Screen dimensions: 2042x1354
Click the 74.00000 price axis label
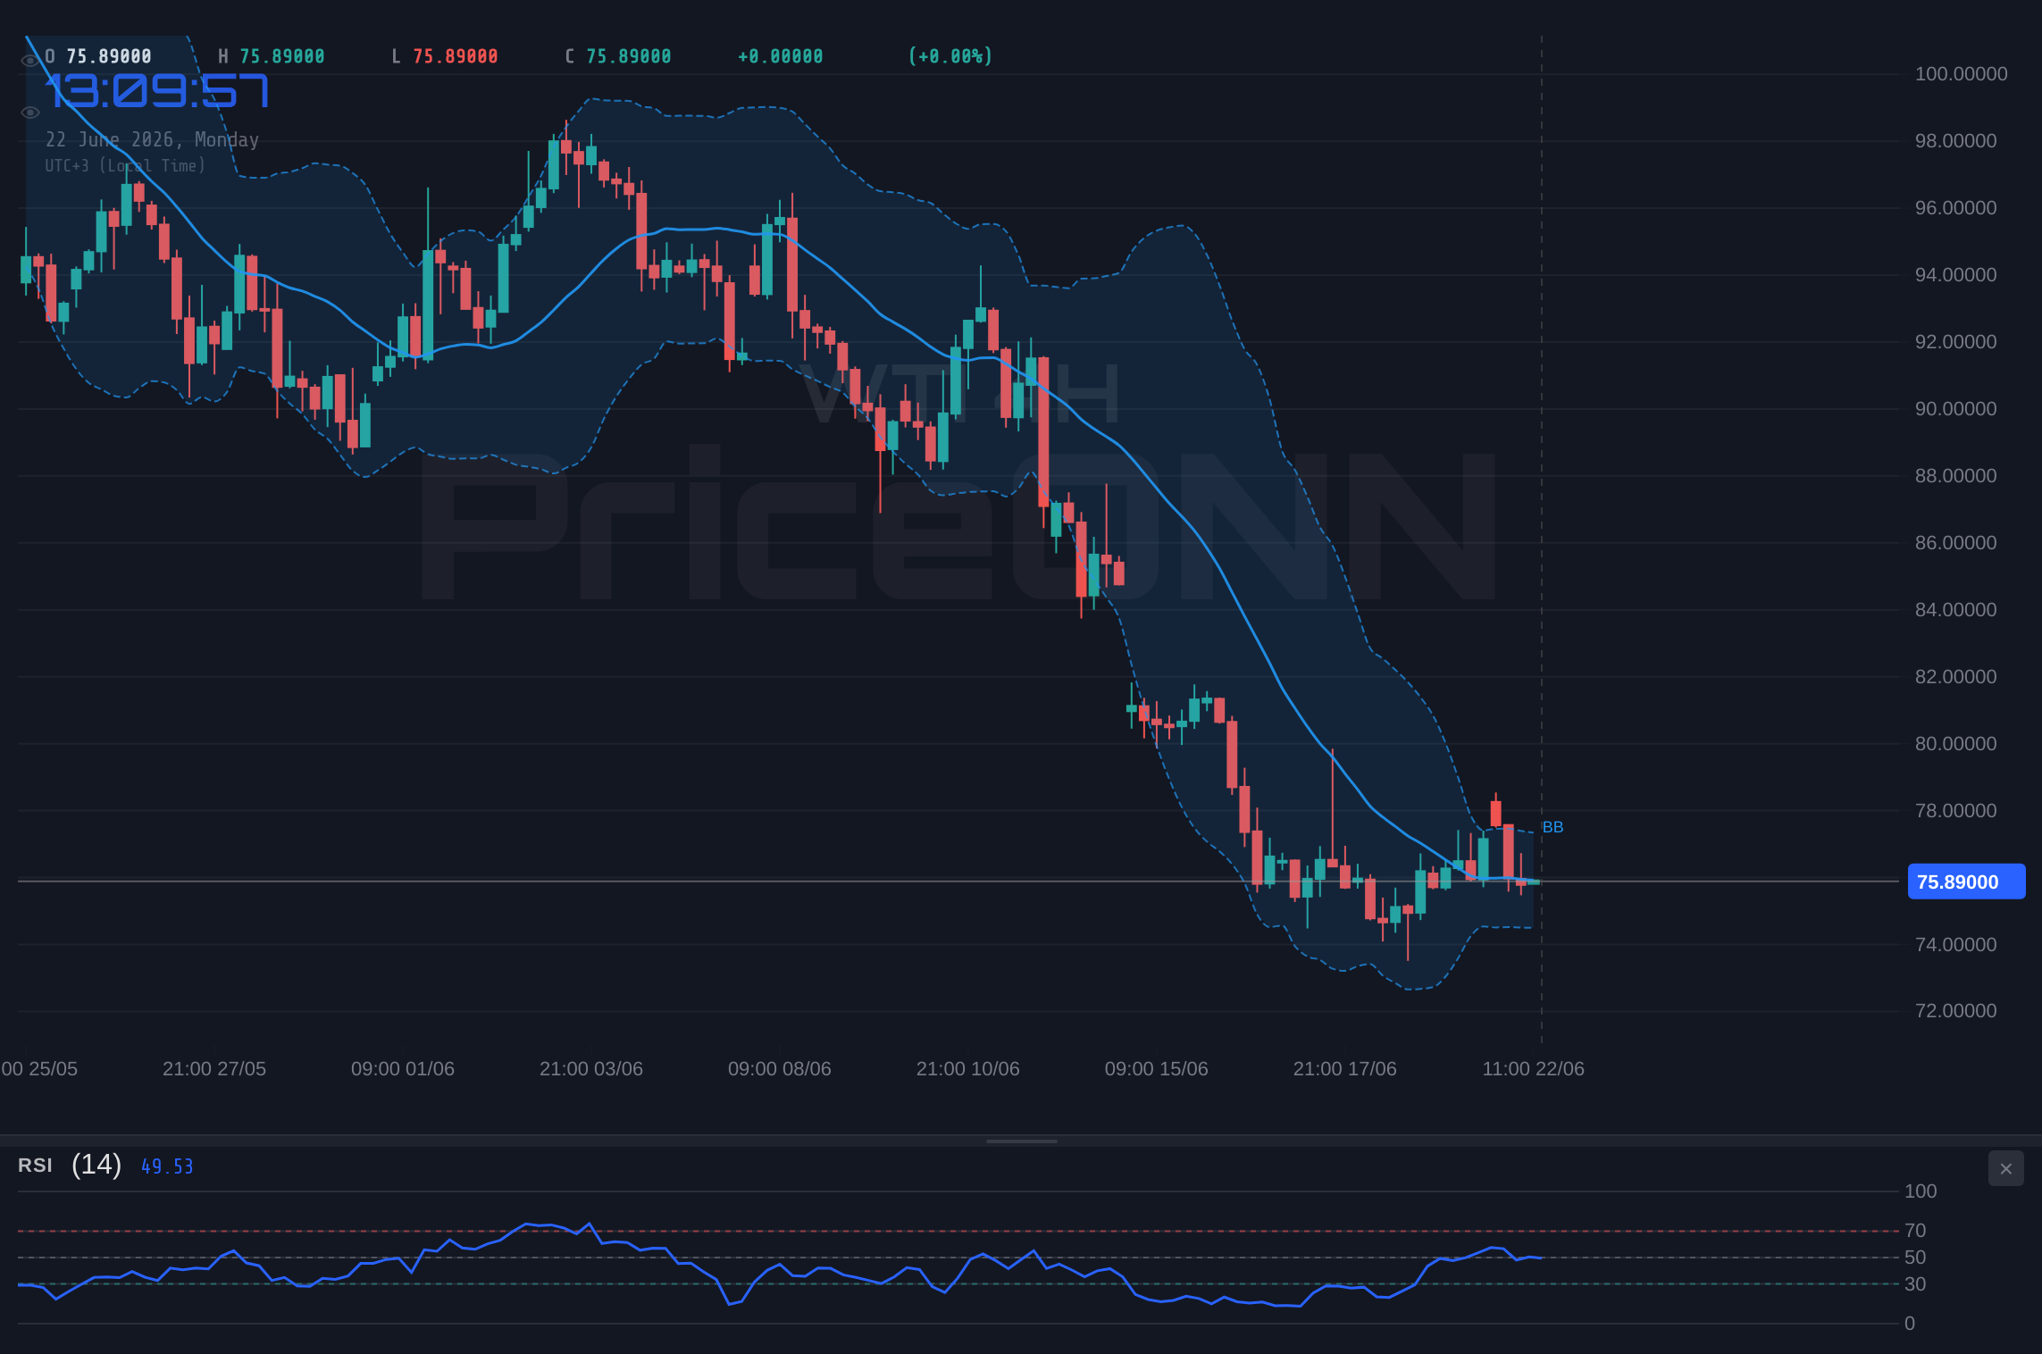click(x=1955, y=945)
